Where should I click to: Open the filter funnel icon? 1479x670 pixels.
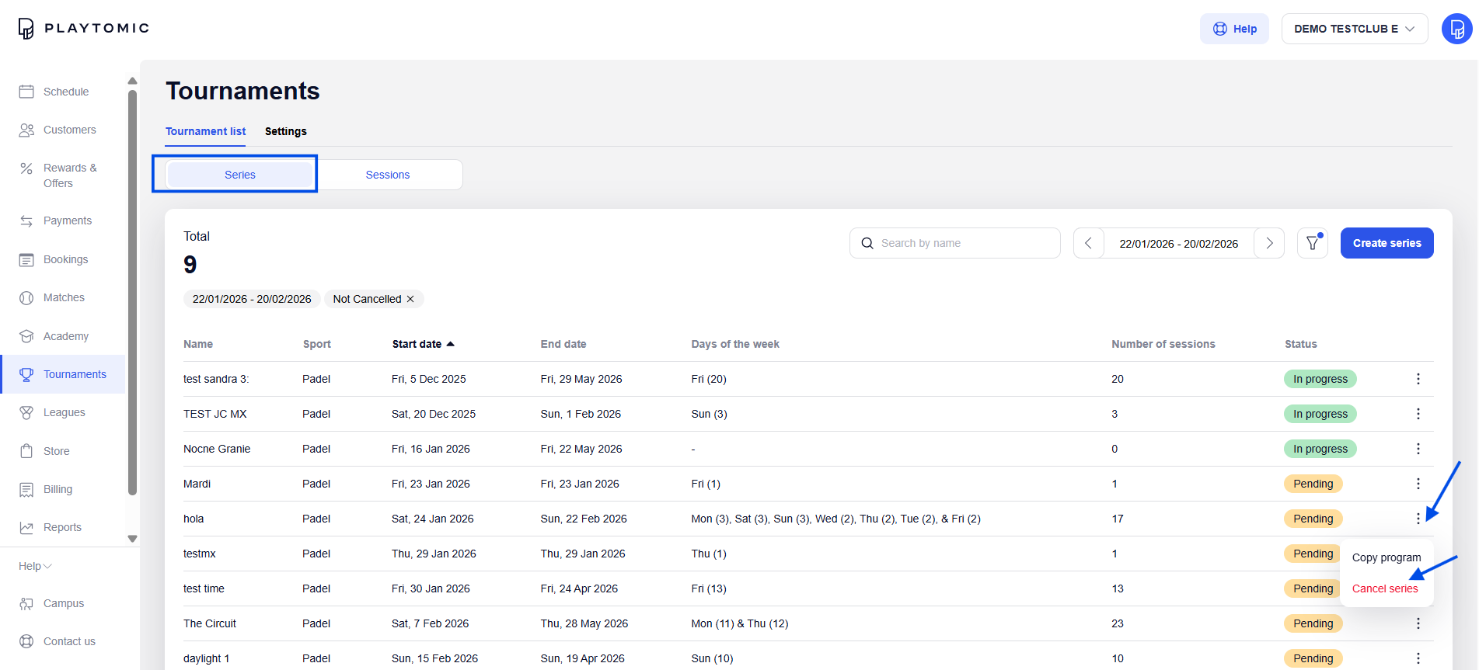(1312, 243)
